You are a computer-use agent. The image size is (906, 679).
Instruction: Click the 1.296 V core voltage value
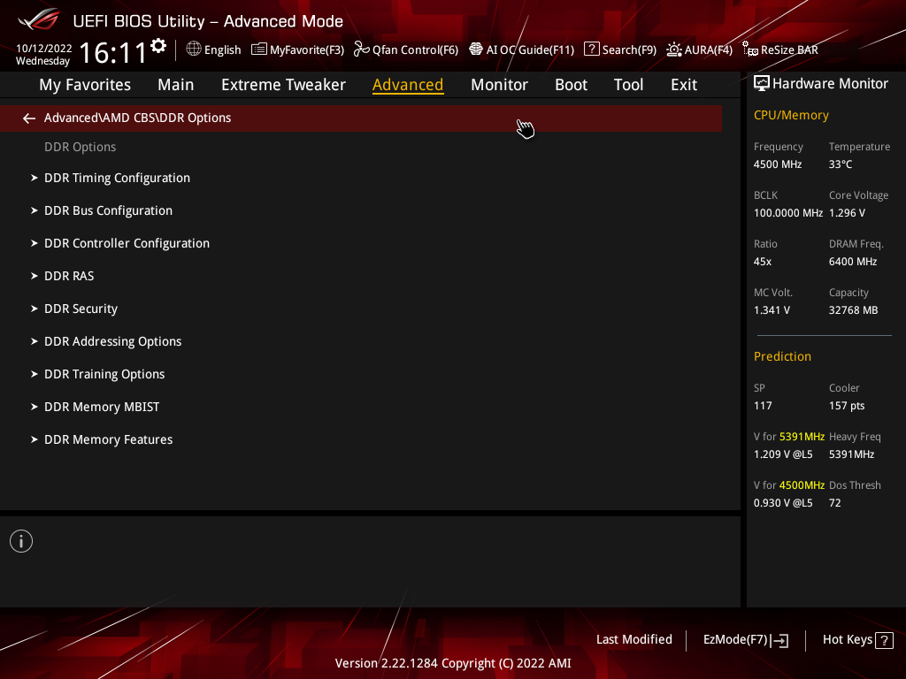pos(847,213)
